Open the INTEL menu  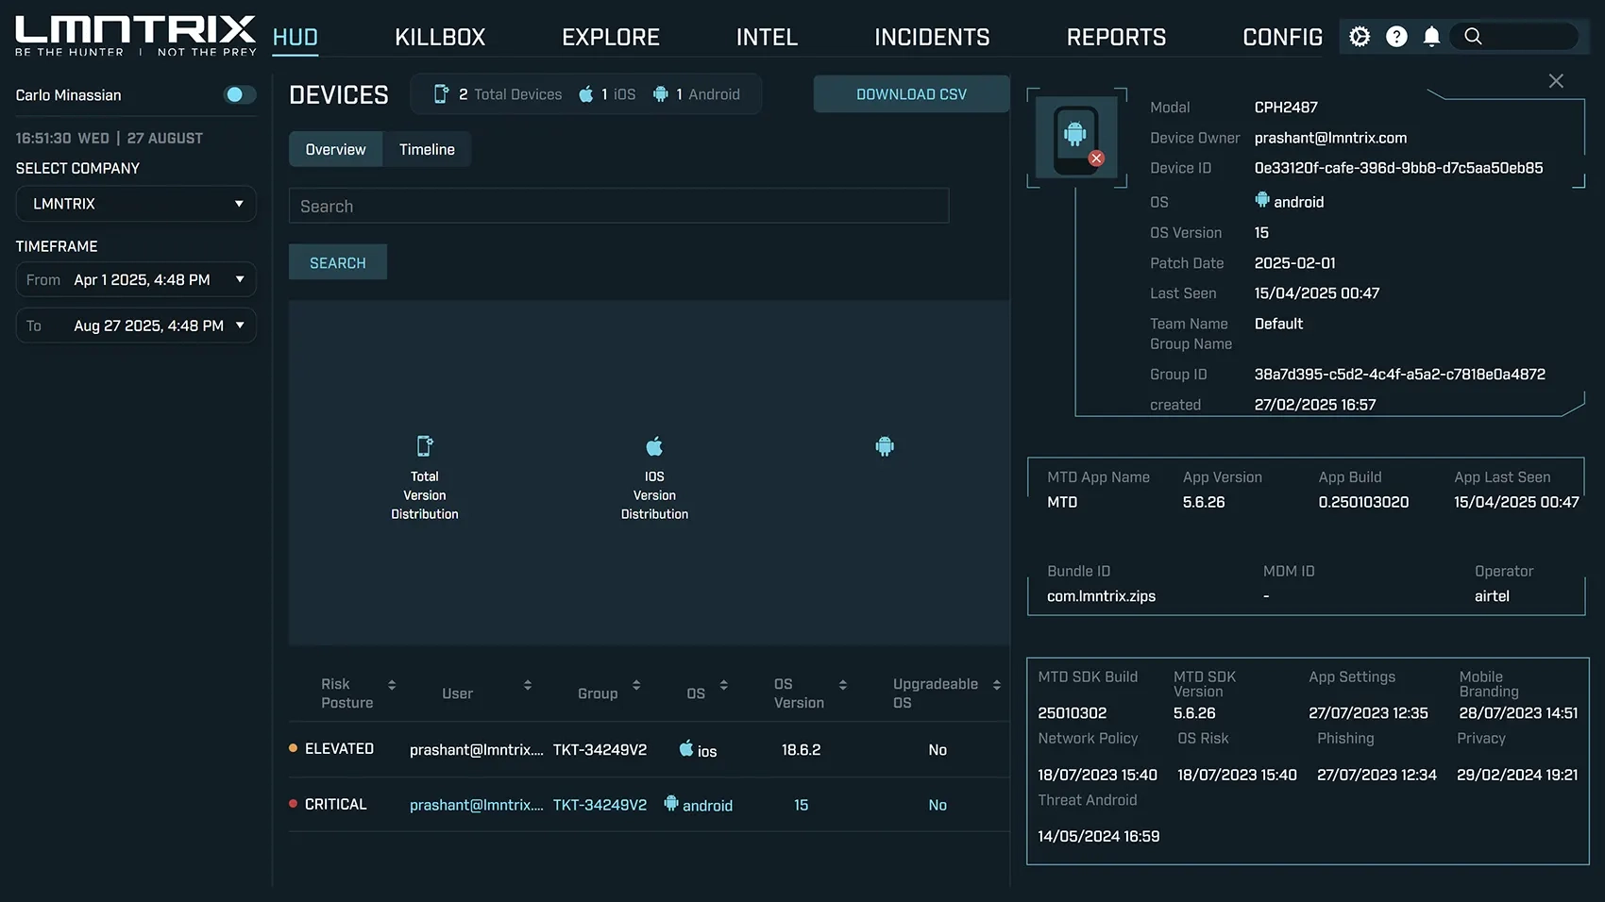click(767, 38)
